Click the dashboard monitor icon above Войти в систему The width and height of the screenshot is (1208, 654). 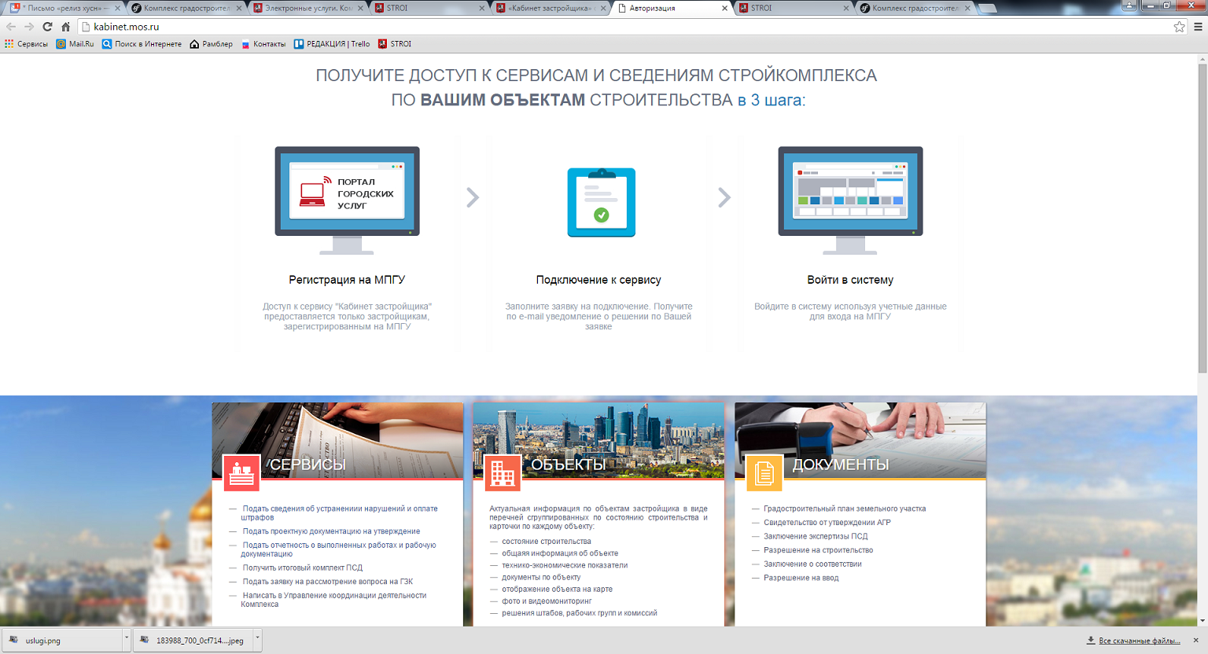(x=850, y=199)
